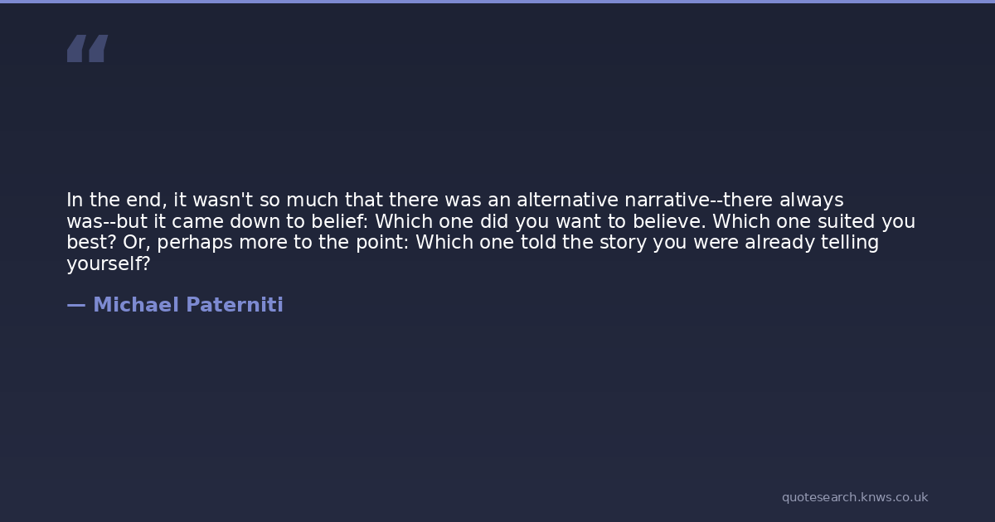Viewport: 995px width, 522px height.
Task: Select the phrase "alternative narrative"
Action: coord(613,201)
